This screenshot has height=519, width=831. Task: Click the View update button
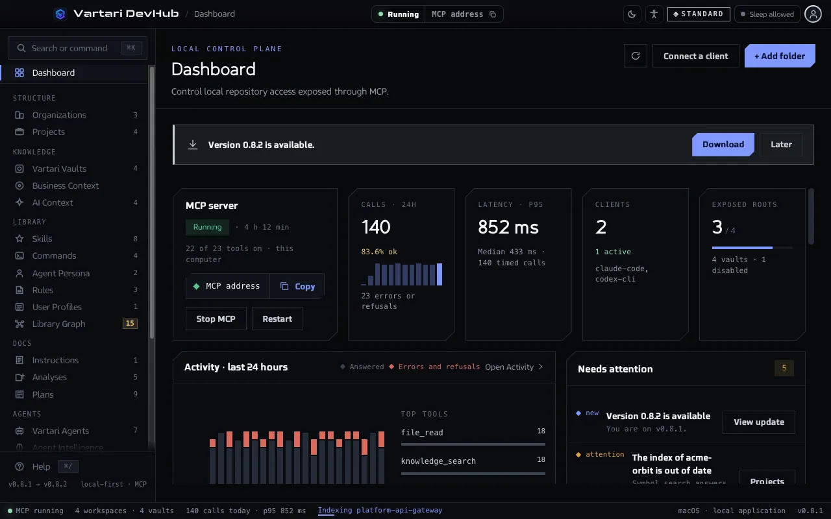pos(759,422)
